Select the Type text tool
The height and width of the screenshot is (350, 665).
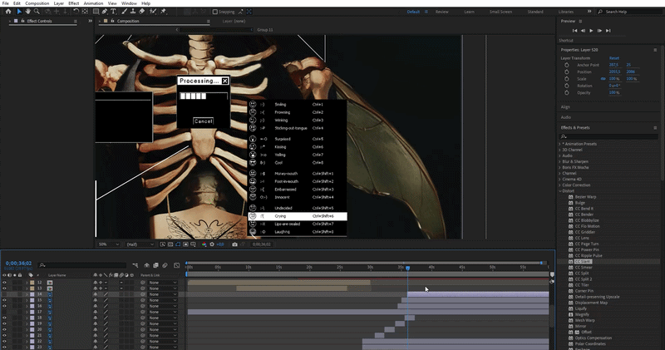pyautogui.click(x=113, y=12)
